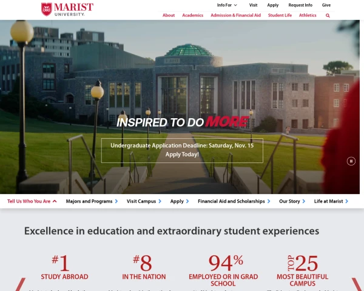Click chevron beside Visit Campus
Image resolution: width=364 pixels, height=291 pixels.
coord(160,201)
